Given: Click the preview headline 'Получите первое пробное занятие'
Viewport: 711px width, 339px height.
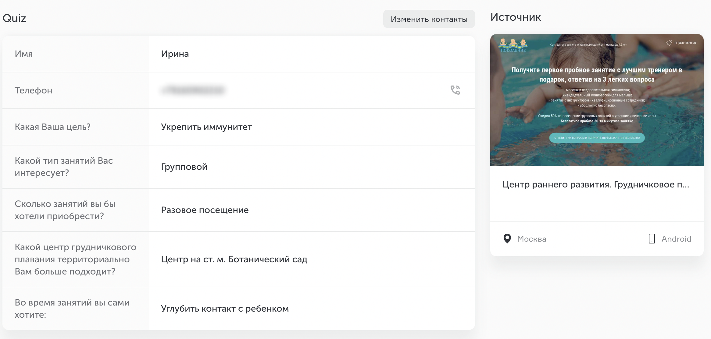Looking at the screenshot, I should tap(597, 75).
